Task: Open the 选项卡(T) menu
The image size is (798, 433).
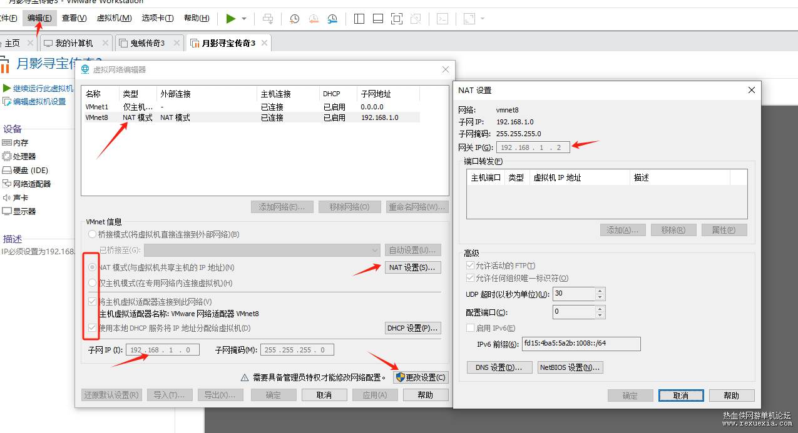Action: click(158, 18)
